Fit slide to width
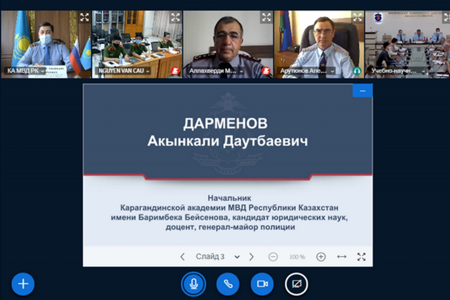The width and height of the screenshot is (450, 300). click(x=341, y=257)
